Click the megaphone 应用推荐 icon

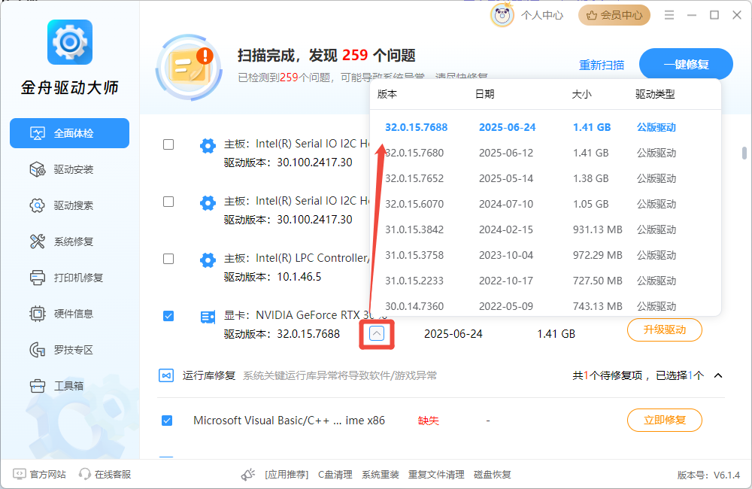[x=248, y=475]
